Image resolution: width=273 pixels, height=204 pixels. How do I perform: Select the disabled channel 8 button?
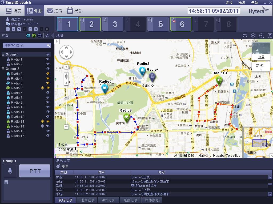[226, 24]
